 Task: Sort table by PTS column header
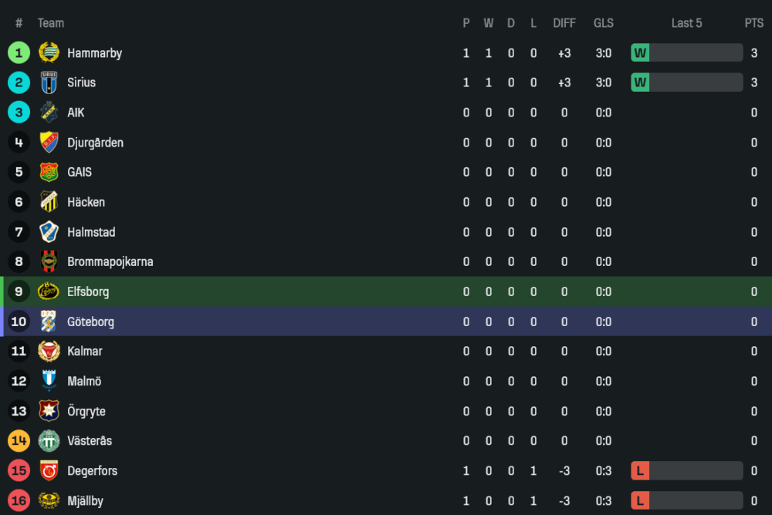[x=753, y=23]
